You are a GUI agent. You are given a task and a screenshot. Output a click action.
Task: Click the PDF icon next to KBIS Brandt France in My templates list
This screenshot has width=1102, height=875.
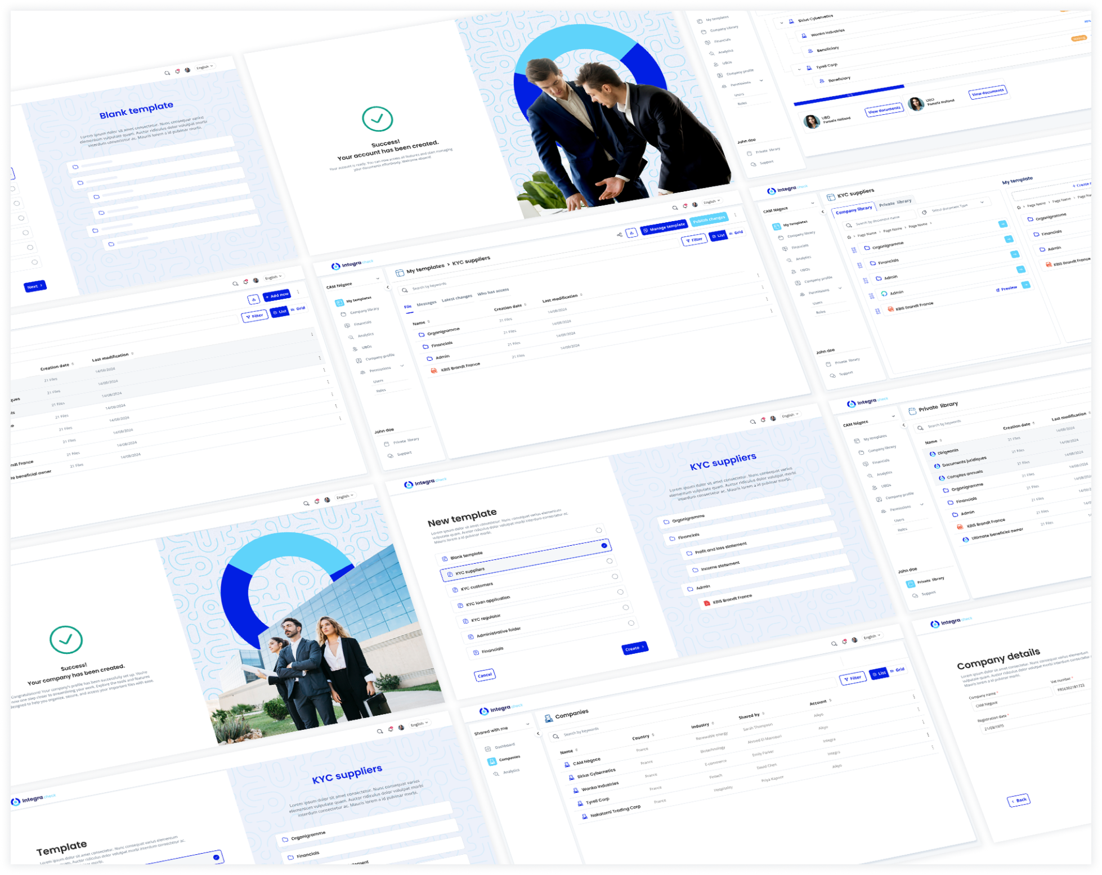[434, 370]
